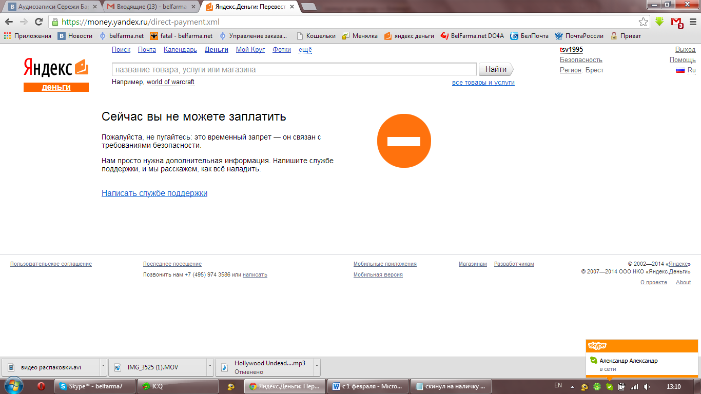Open Мой Круг in top menu

[250, 50]
